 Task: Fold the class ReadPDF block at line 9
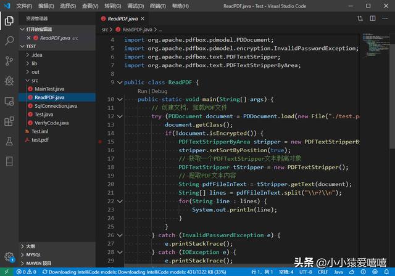point(120,82)
